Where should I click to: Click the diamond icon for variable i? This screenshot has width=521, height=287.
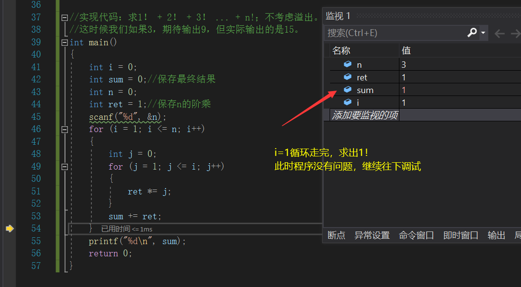[x=348, y=102]
